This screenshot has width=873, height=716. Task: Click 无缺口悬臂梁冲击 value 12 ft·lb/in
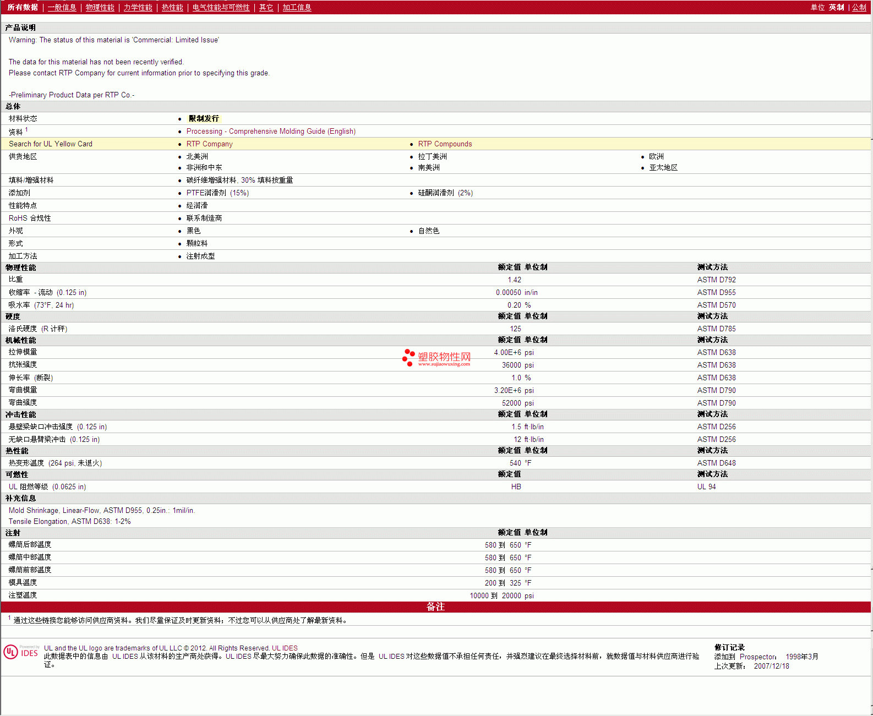point(529,440)
